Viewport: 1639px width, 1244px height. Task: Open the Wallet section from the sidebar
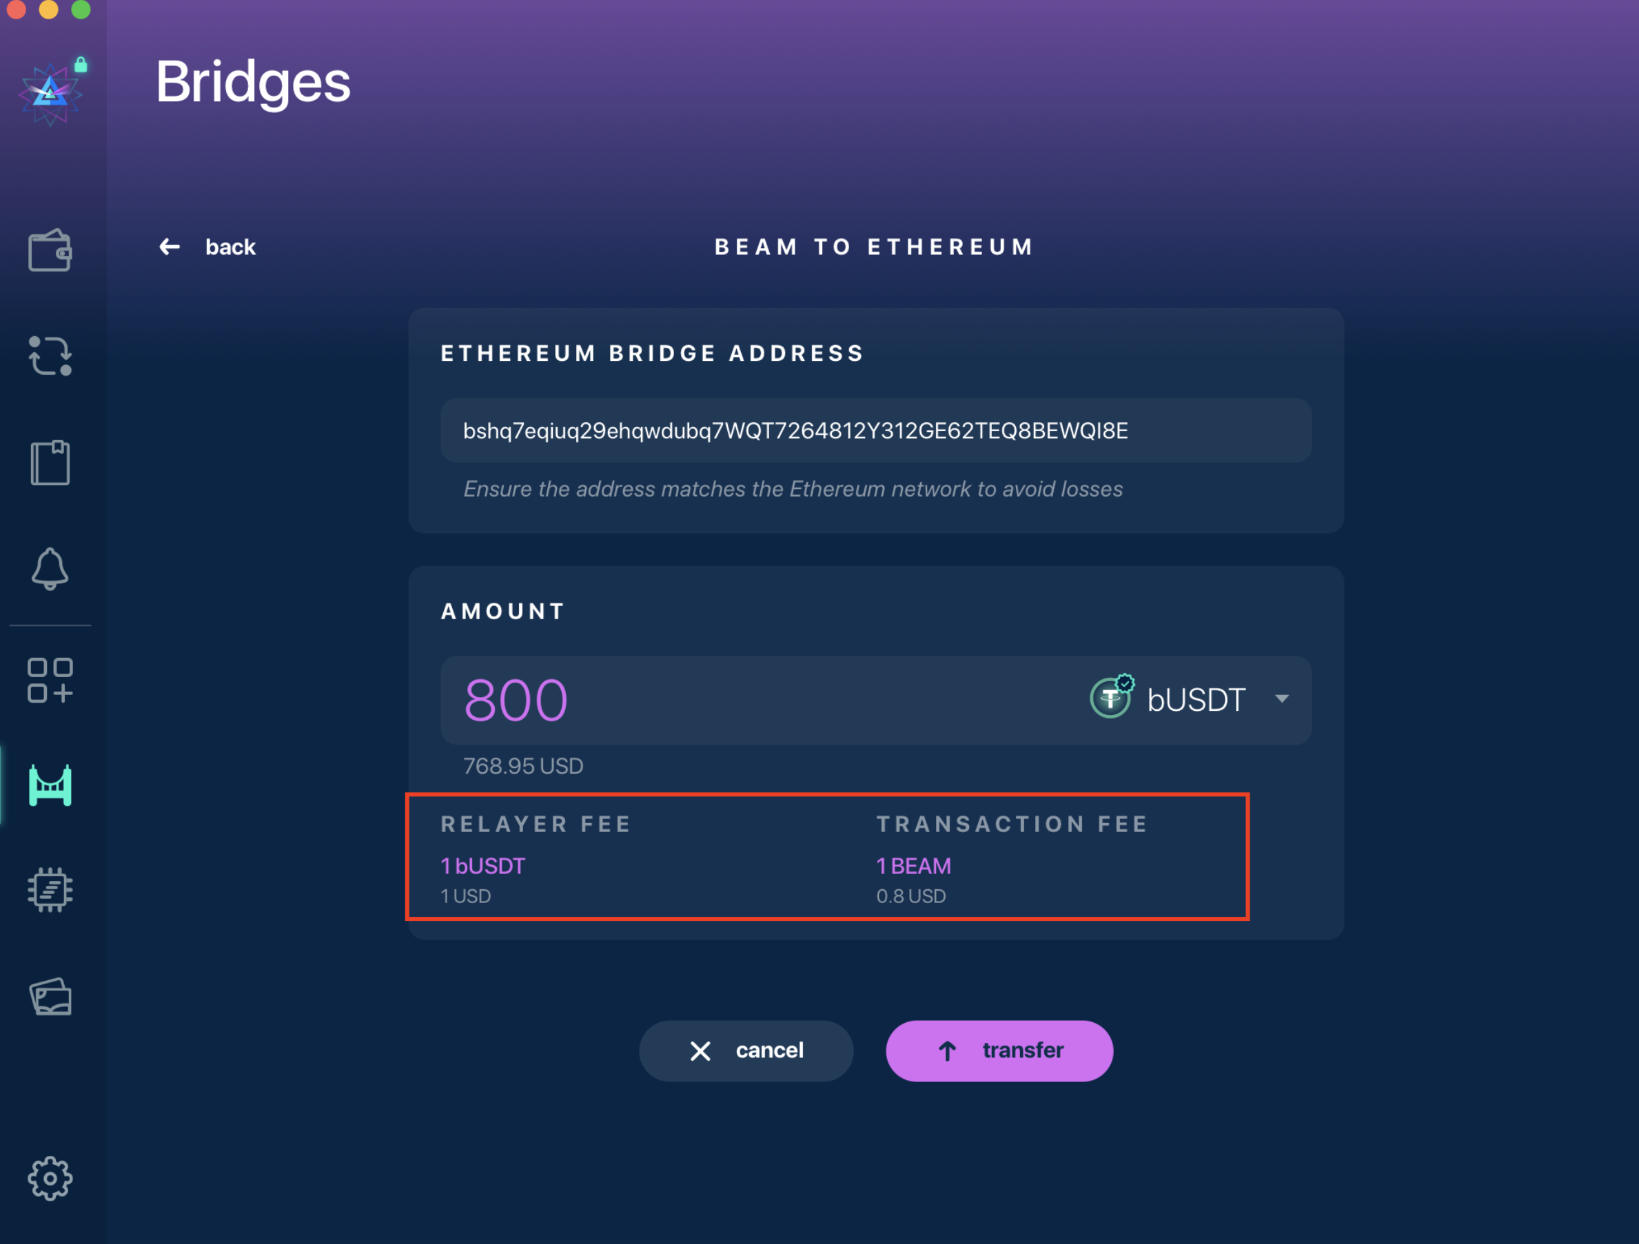(x=50, y=250)
